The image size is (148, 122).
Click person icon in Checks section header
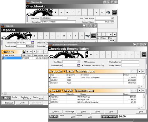pyautogui.click(x=24, y=52)
